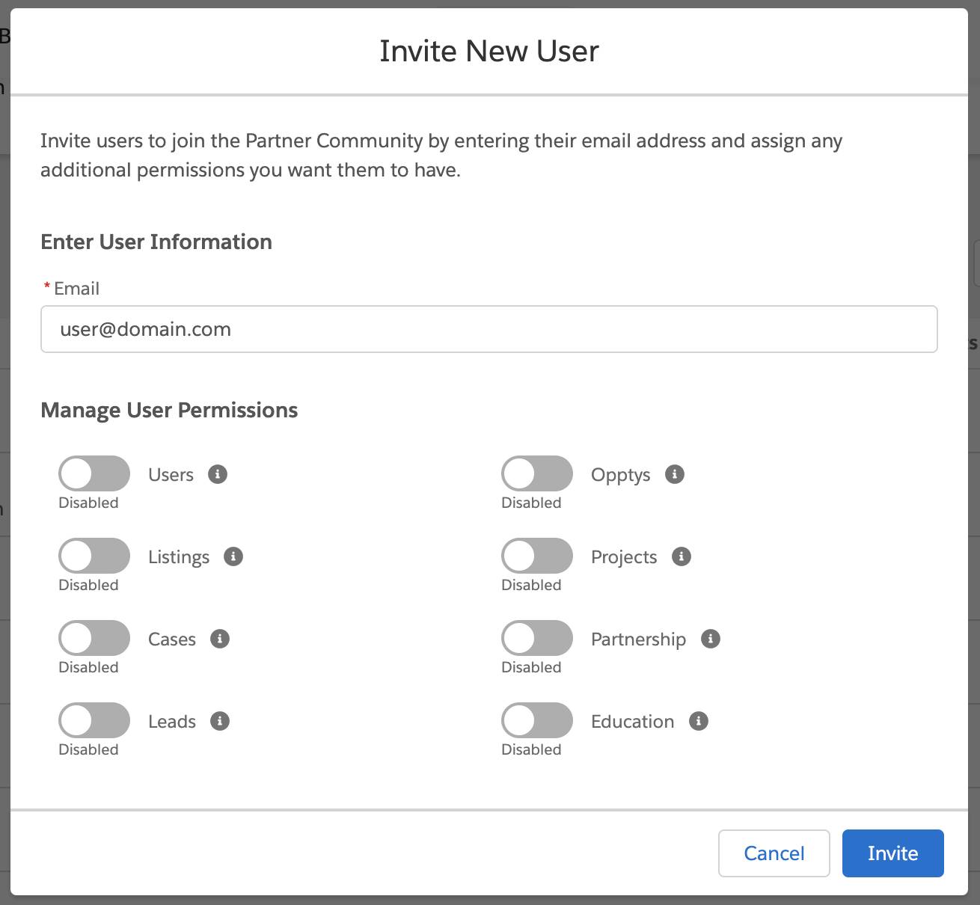
Task: Click the Leads permission label
Action: tap(172, 722)
